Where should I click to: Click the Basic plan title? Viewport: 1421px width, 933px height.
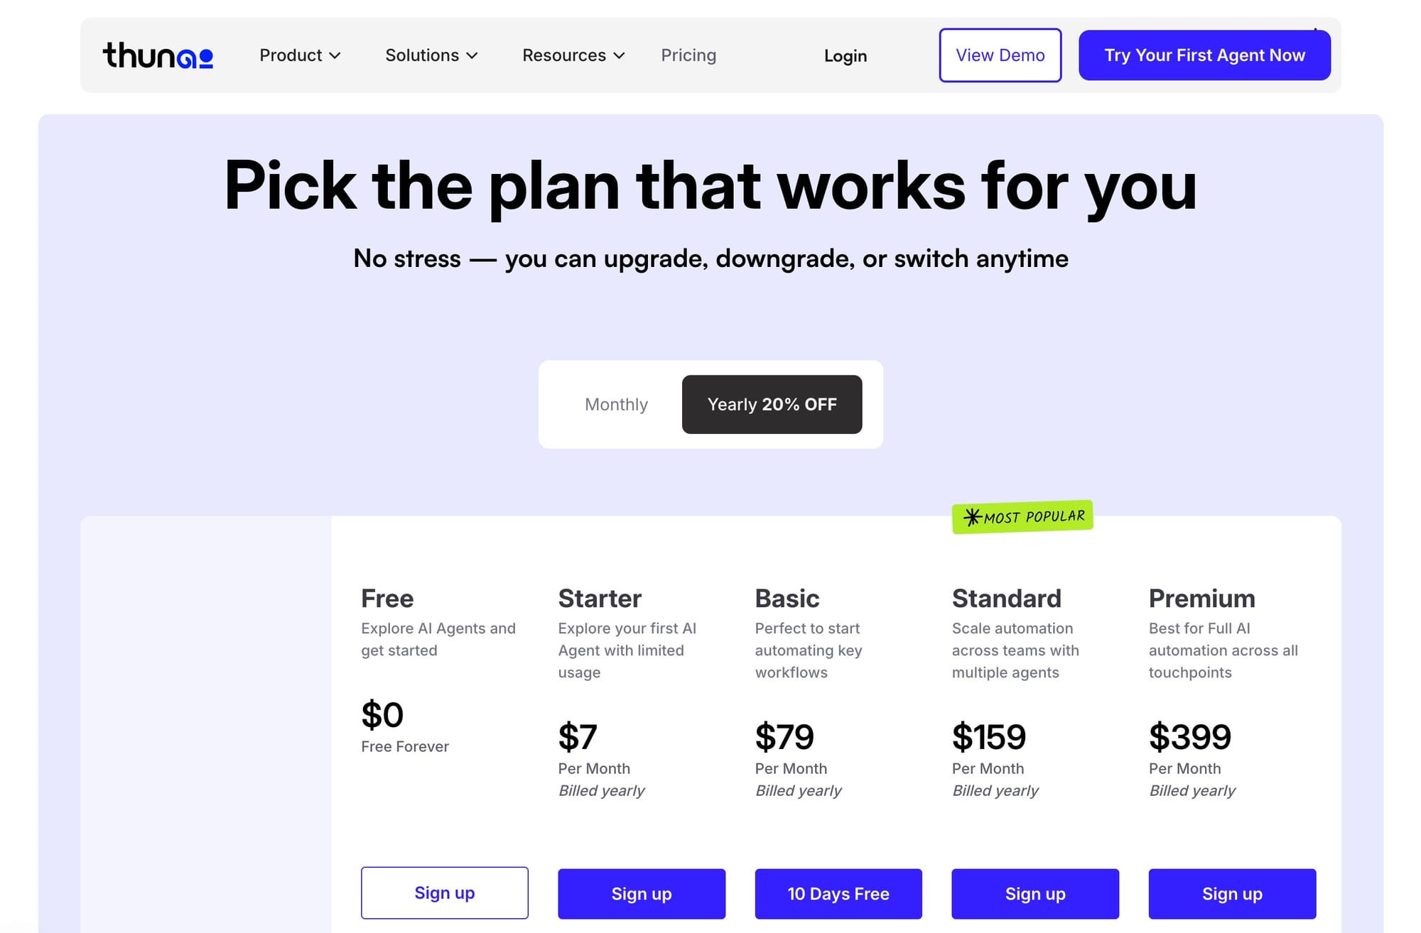(787, 599)
